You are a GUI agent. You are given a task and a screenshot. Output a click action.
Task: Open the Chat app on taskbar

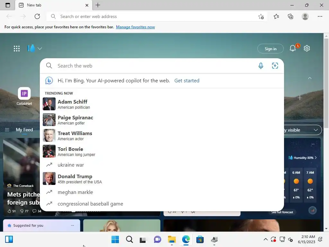[157, 239]
